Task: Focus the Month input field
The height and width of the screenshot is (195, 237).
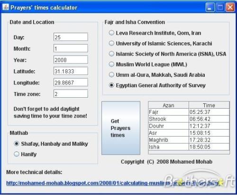Action: [71, 48]
